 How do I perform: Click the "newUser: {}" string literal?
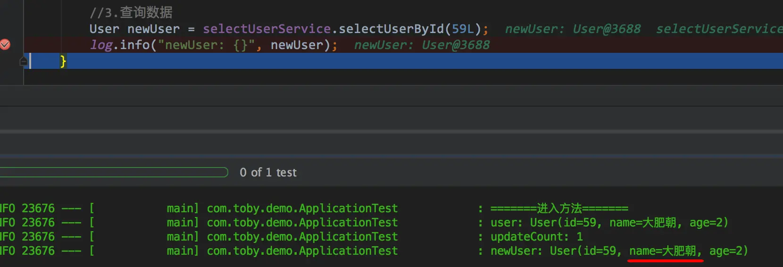click(207, 45)
